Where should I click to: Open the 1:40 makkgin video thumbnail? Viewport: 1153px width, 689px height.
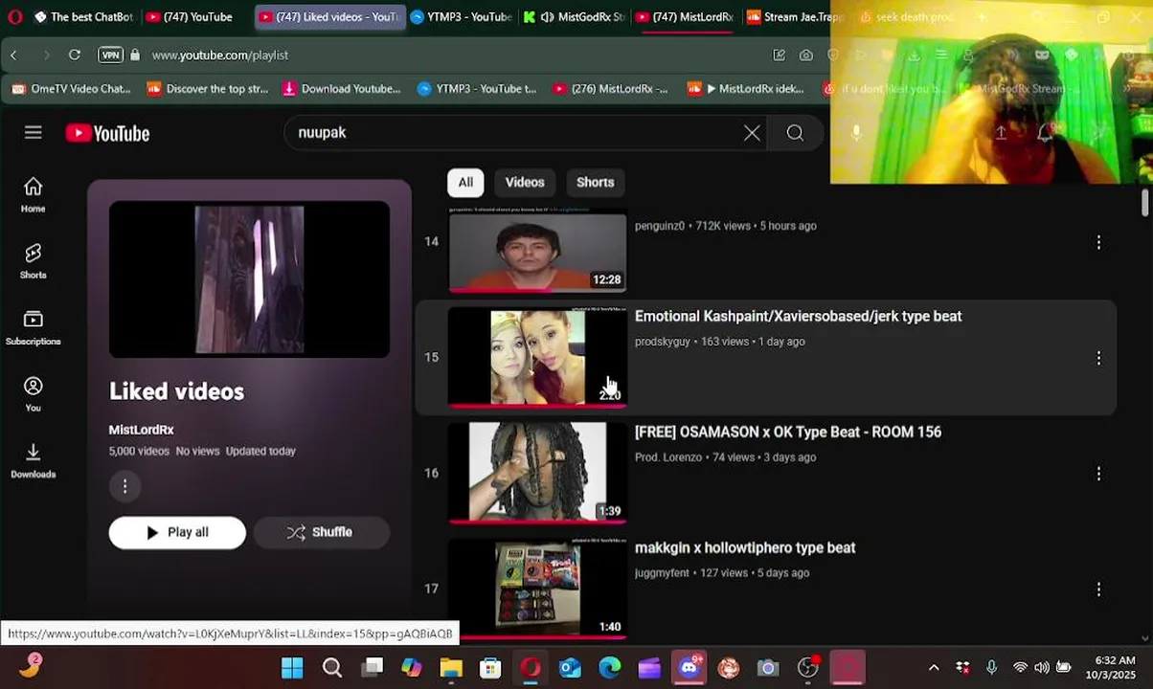(537, 589)
